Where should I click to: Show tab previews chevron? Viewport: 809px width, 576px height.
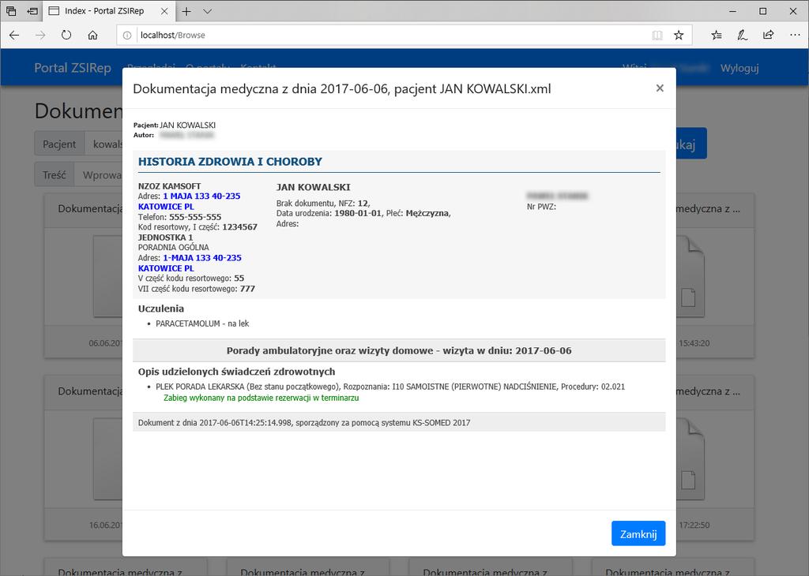click(208, 11)
